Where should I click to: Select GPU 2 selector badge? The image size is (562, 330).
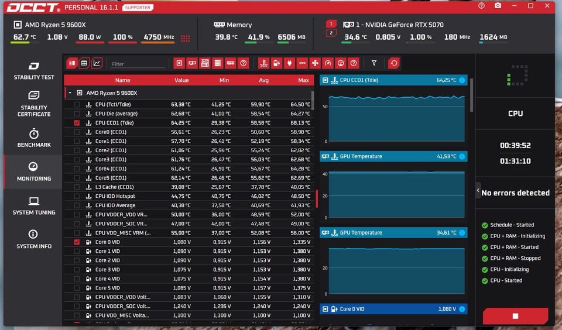tap(331, 33)
